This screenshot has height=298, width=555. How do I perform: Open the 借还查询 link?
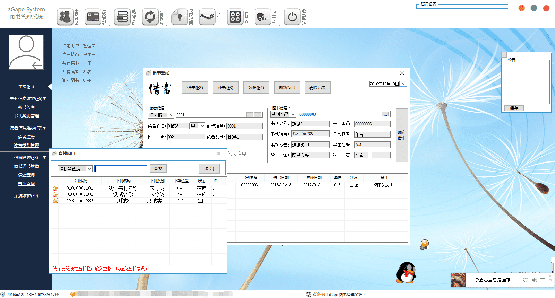(x=26, y=175)
